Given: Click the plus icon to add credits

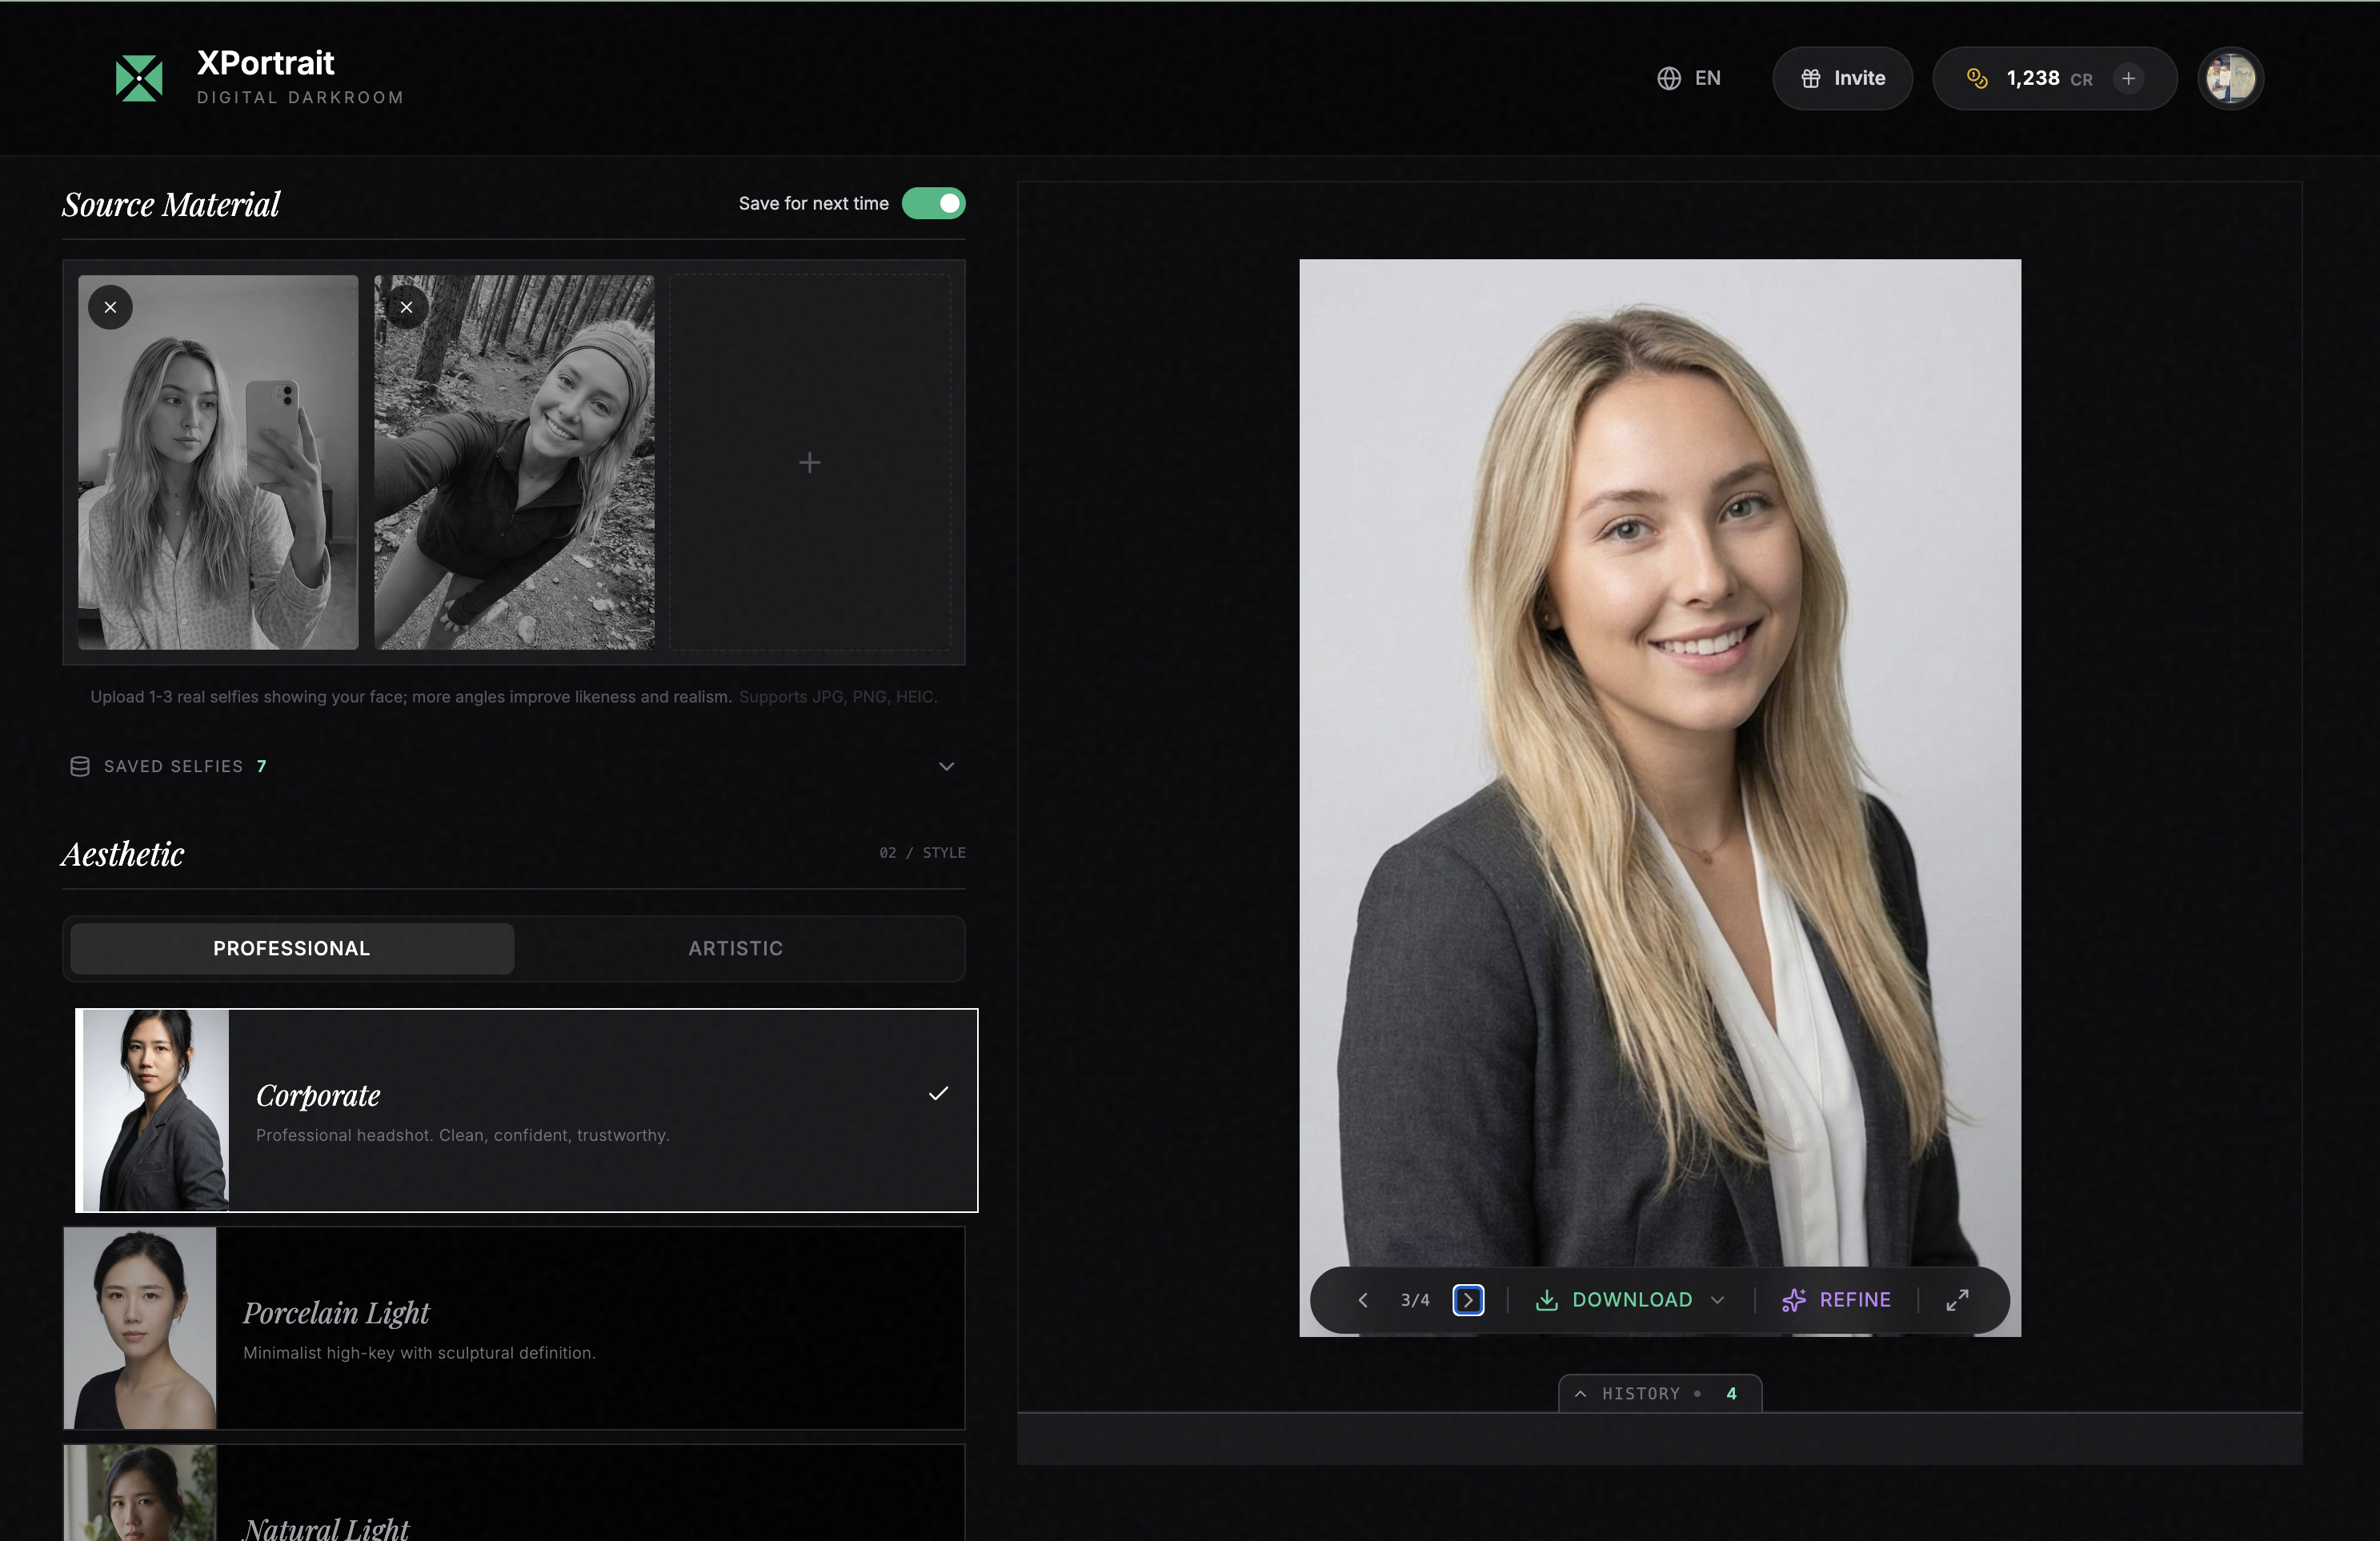Looking at the screenshot, I should [2127, 78].
